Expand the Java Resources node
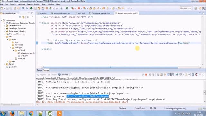Screen dimensions: 206x116 (5, 26)
